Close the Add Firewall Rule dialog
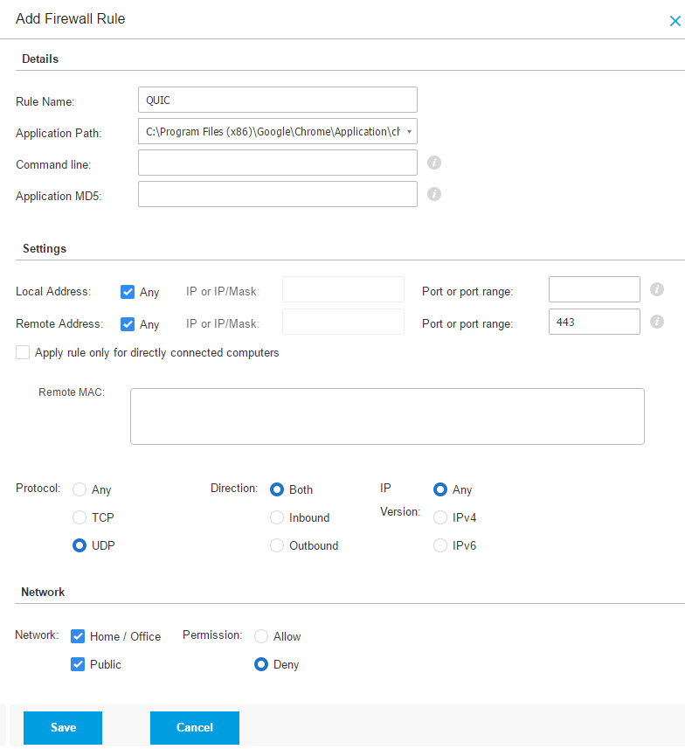Image resolution: width=685 pixels, height=749 pixels. tap(675, 22)
